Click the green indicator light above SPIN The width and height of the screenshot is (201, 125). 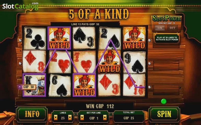(x=164, y=101)
